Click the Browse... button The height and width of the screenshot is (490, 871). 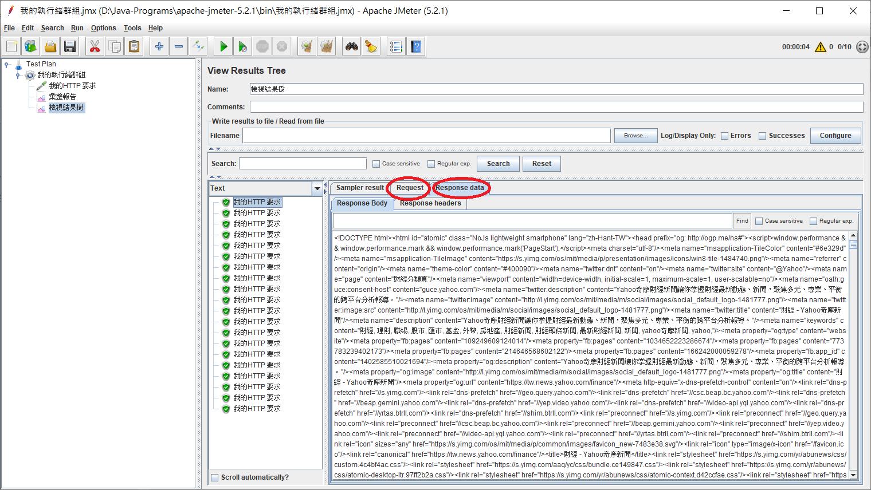click(635, 136)
